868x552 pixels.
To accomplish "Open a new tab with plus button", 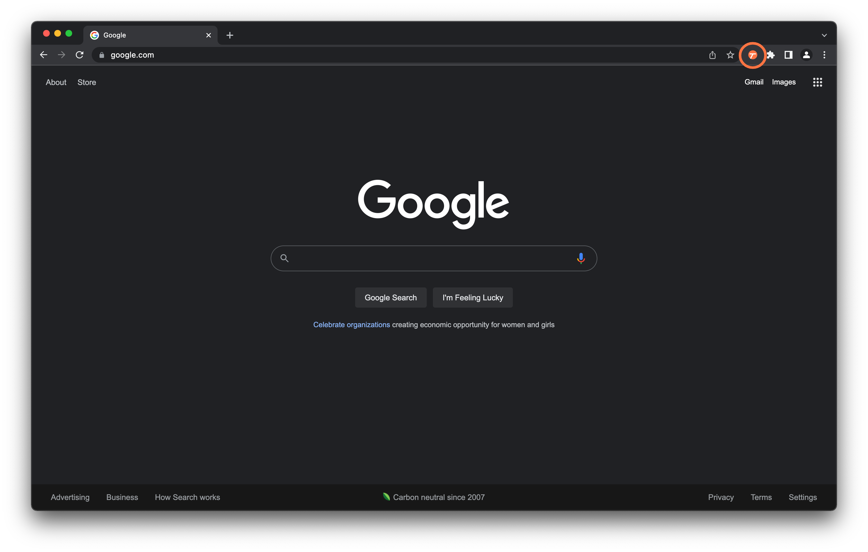I will click(x=230, y=35).
